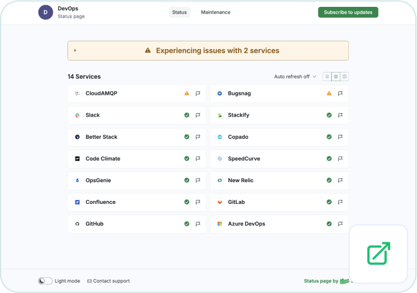This screenshot has height=293, width=417.
Task: Open the GitLab service name
Action: (x=236, y=202)
